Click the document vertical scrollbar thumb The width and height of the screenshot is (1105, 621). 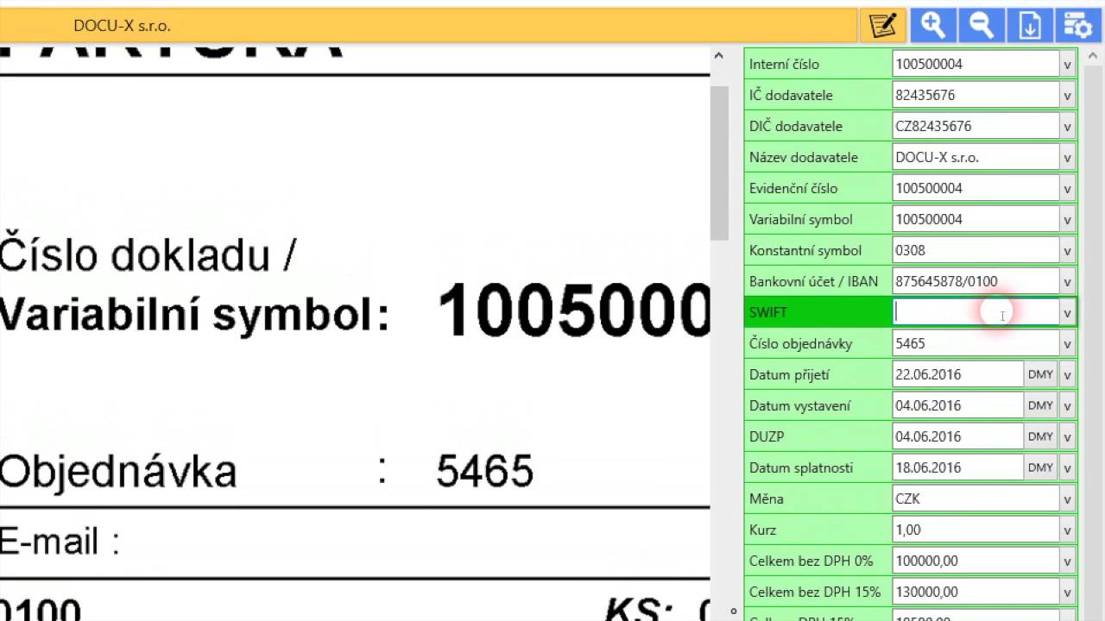[720, 164]
